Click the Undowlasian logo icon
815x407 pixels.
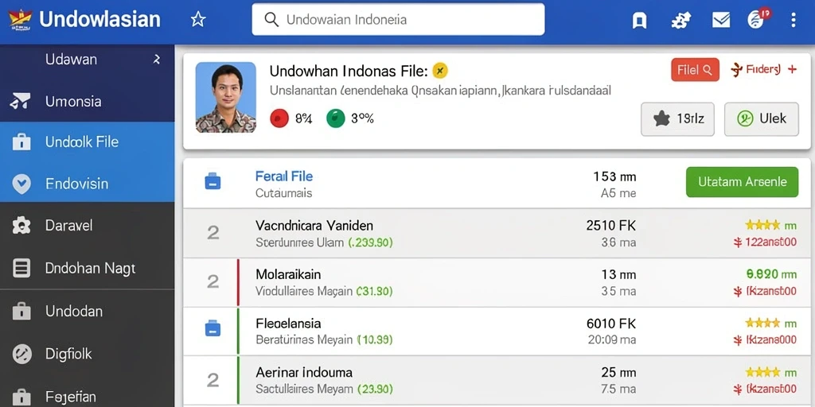pos(20,20)
